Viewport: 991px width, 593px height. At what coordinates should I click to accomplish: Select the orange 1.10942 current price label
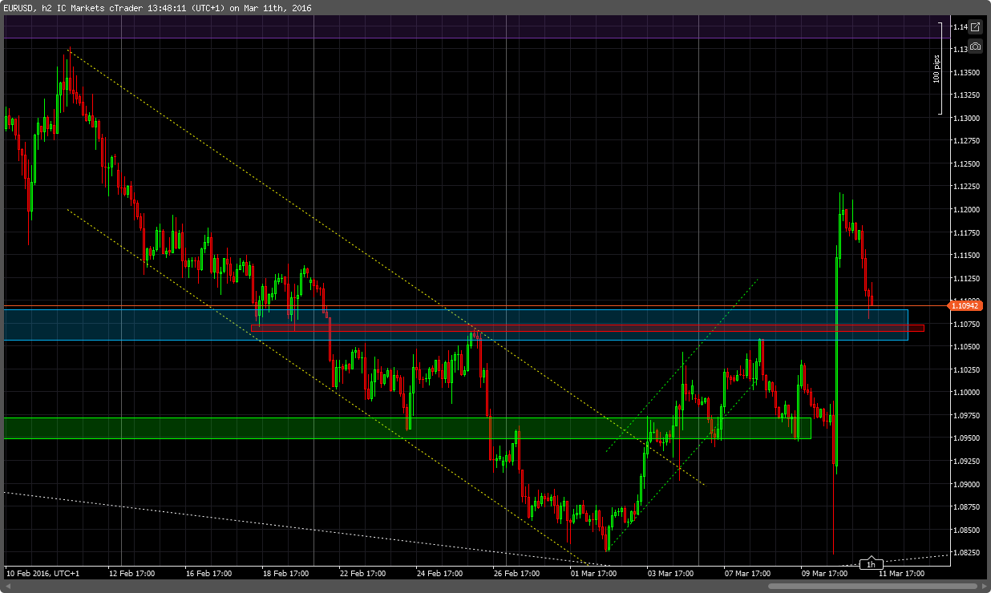[x=965, y=305]
